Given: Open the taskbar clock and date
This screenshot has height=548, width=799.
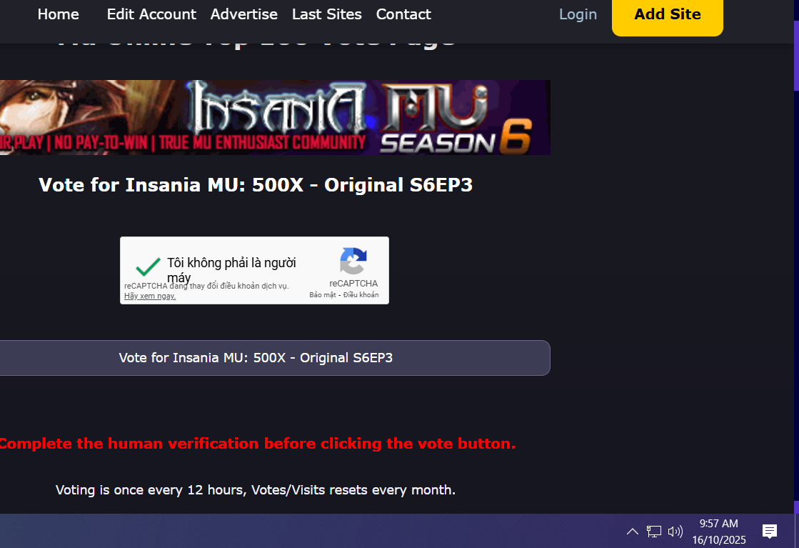Looking at the screenshot, I should point(718,532).
